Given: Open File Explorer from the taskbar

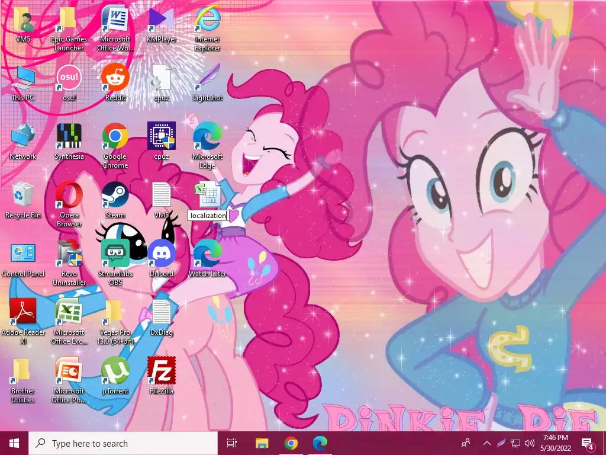Looking at the screenshot, I should tap(262, 443).
